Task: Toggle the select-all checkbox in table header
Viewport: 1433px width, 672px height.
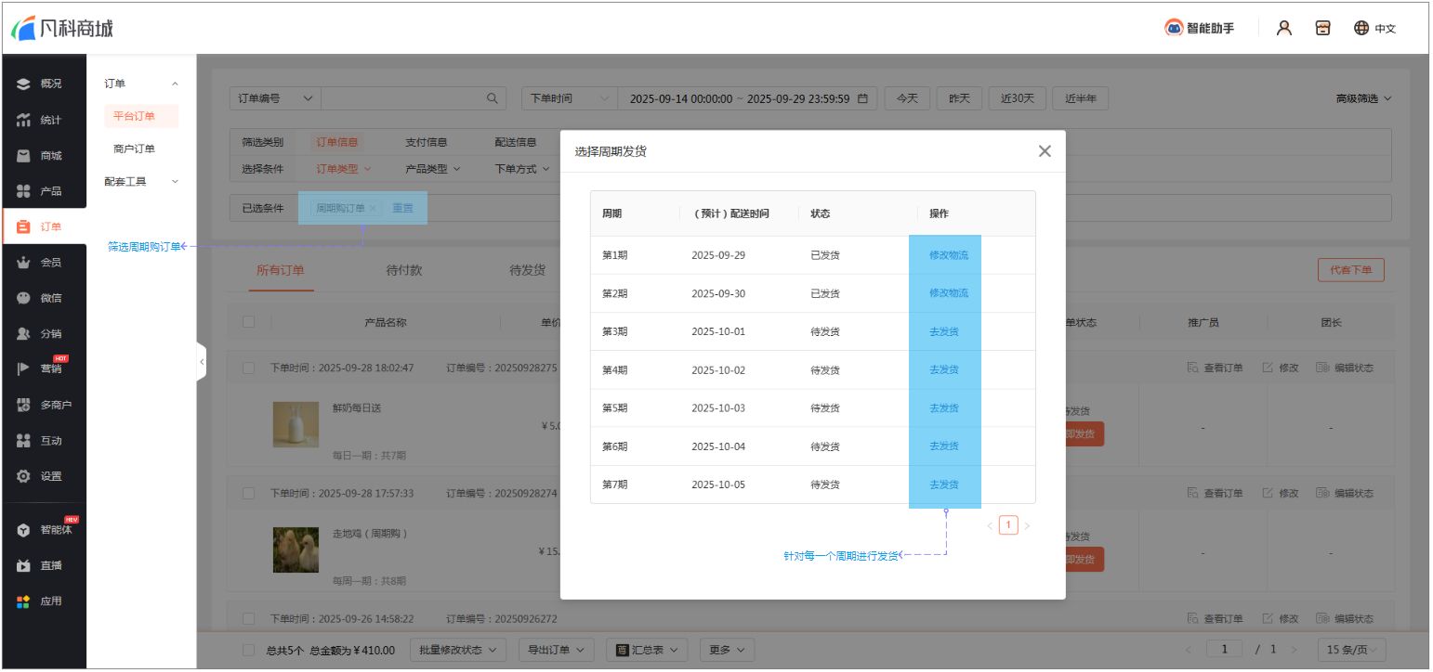Action: pyautogui.click(x=248, y=322)
